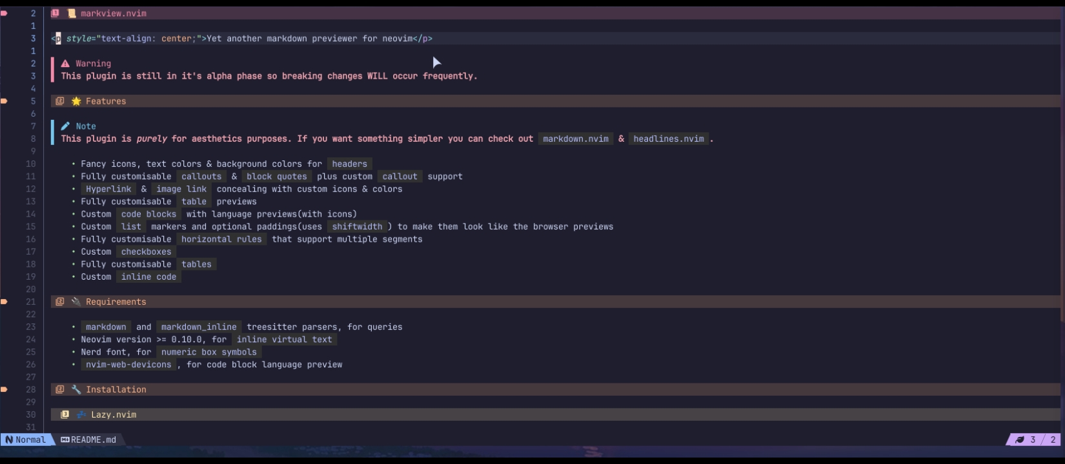1065x464 pixels.
Task: Click the scroll emoji before markview.nvim
Action: (x=72, y=13)
